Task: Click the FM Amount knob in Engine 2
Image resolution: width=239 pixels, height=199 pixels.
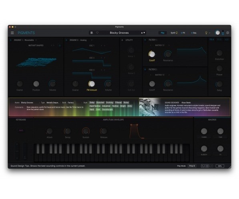Action: click(92, 84)
